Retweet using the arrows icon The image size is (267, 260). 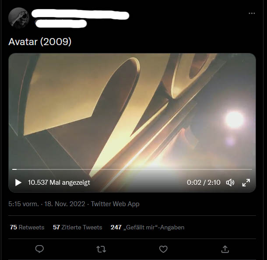(x=101, y=249)
